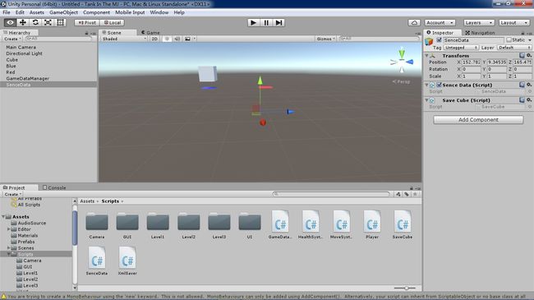Select MoveSystem script asset
The image size is (534, 300).
pyautogui.click(x=341, y=224)
